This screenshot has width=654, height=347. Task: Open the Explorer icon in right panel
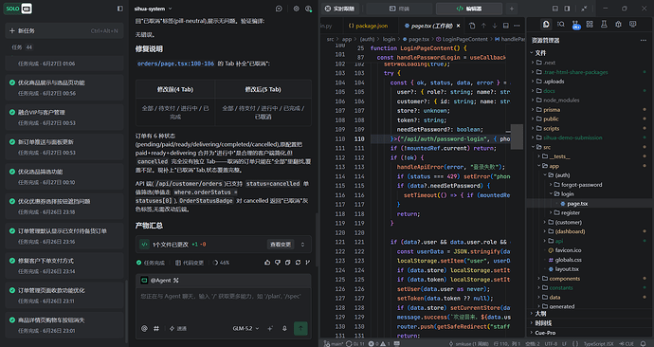[x=546, y=25]
